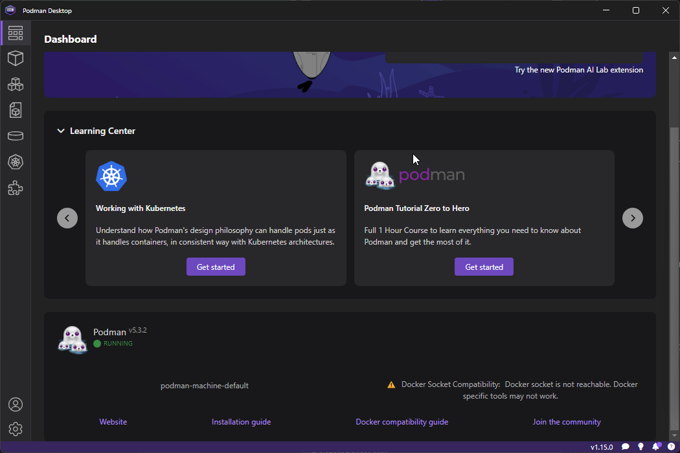Click the podman-machine-default text
This screenshot has width=680, height=453.
[204, 386]
